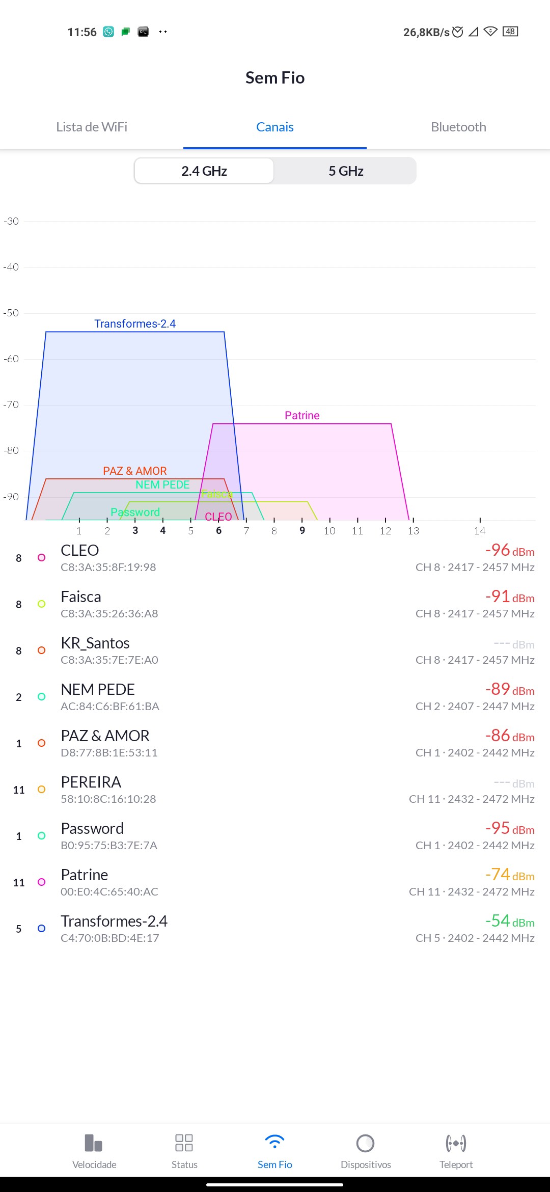This screenshot has width=550, height=1192.
Task: Tap the WhatsApp notification icon
Action: click(108, 32)
